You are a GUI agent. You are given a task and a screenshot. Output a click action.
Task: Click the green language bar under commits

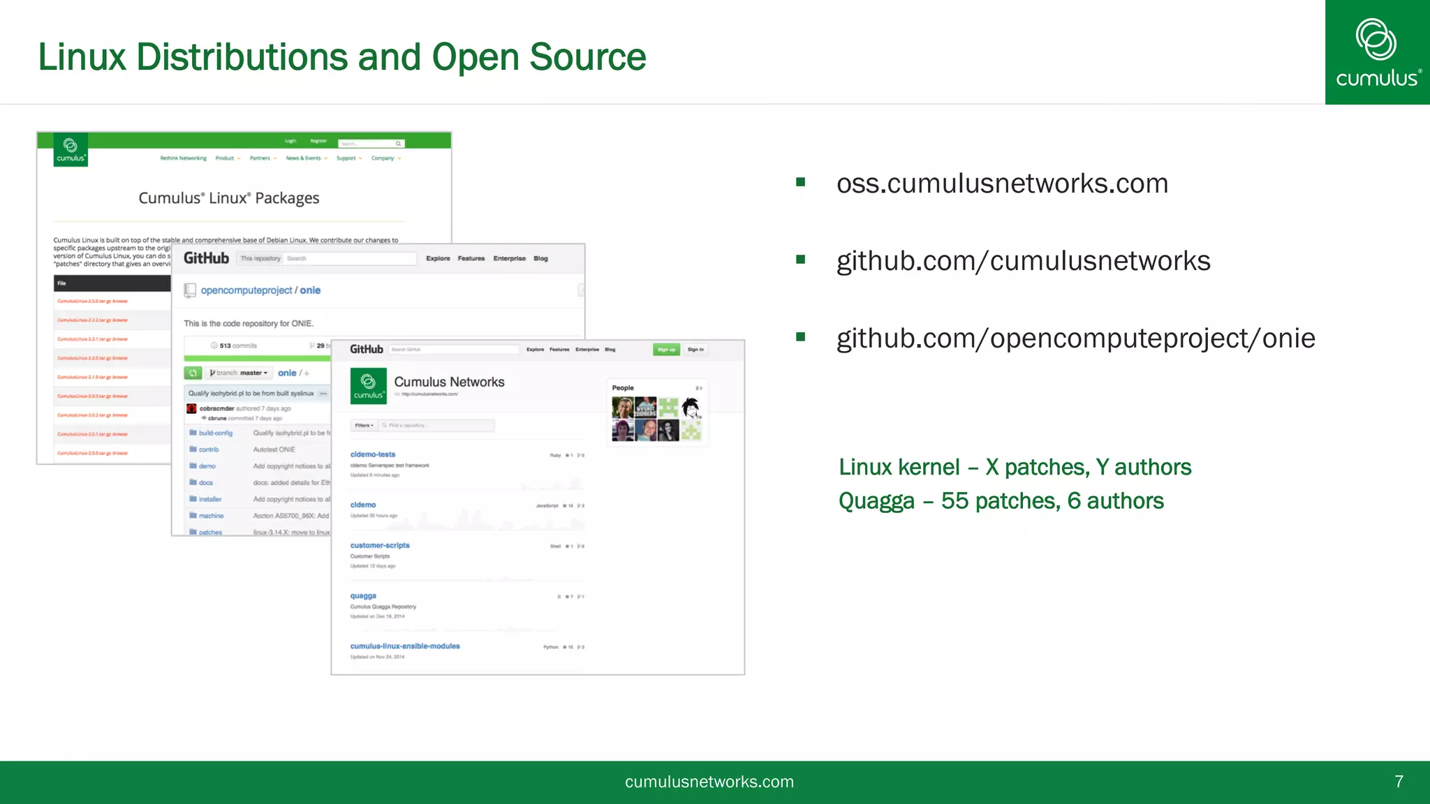tap(258, 359)
